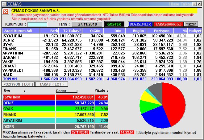Click the Yüzde legend column heading
The height and width of the screenshot is (140, 204).
101,90
